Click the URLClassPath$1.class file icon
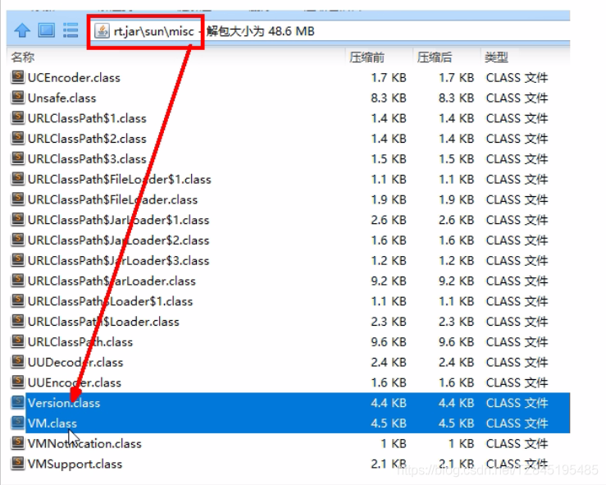This screenshot has width=606, height=485. (x=17, y=117)
